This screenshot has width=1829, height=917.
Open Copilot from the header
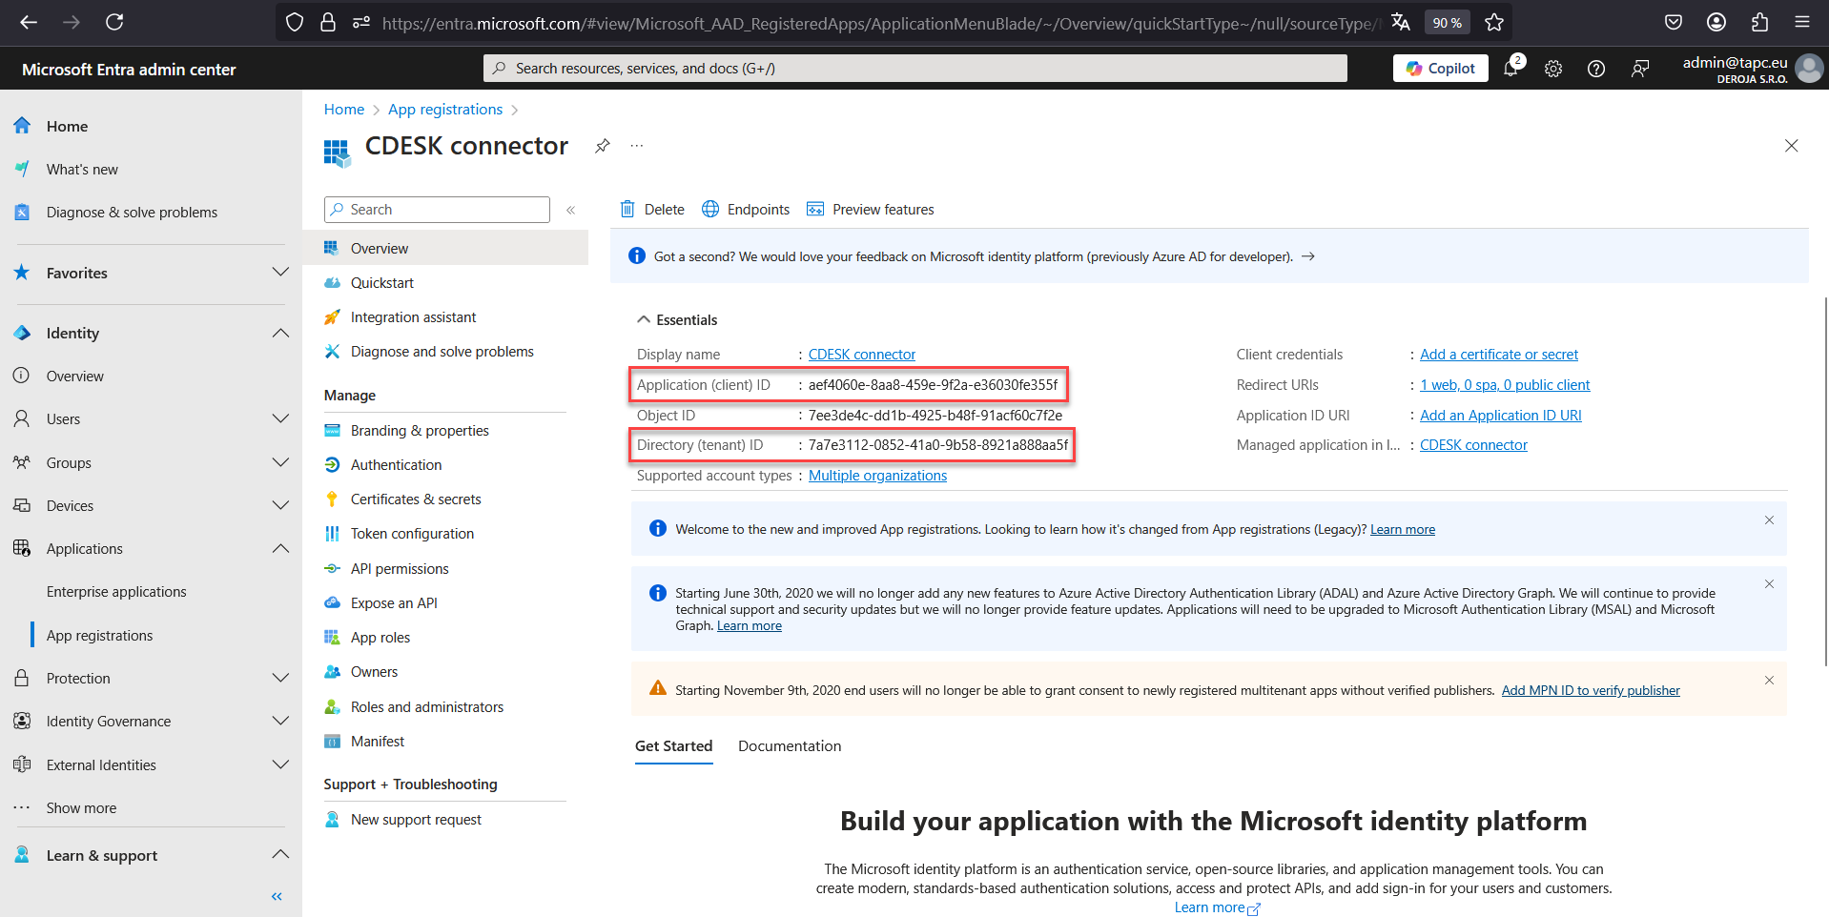pyautogui.click(x=1440, y=69)
